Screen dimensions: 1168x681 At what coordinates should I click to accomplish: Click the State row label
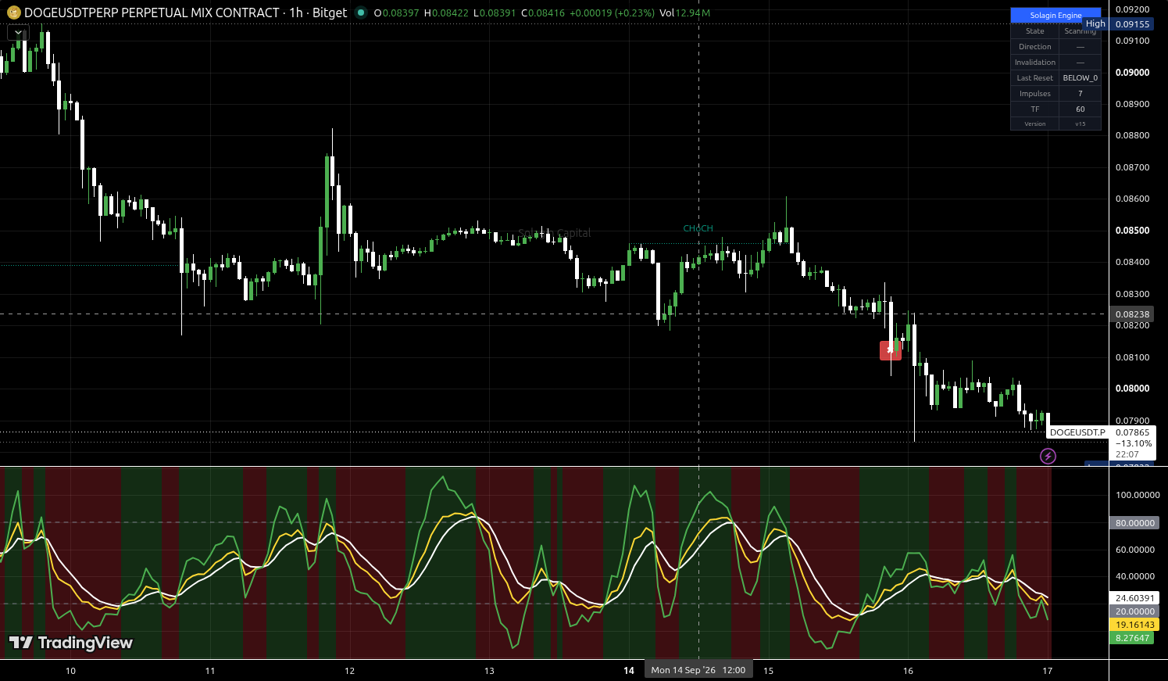(x=1035, y=31)
